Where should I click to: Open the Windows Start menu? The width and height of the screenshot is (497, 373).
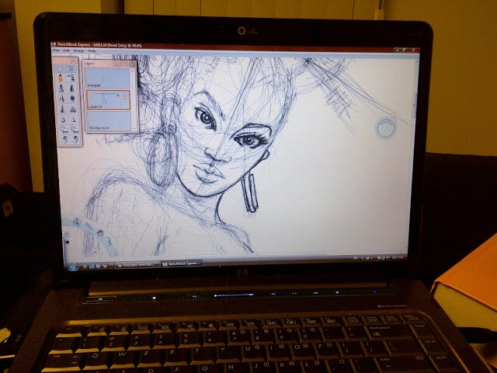72,267
